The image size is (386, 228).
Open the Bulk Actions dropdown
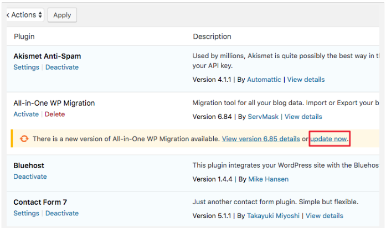24,15
